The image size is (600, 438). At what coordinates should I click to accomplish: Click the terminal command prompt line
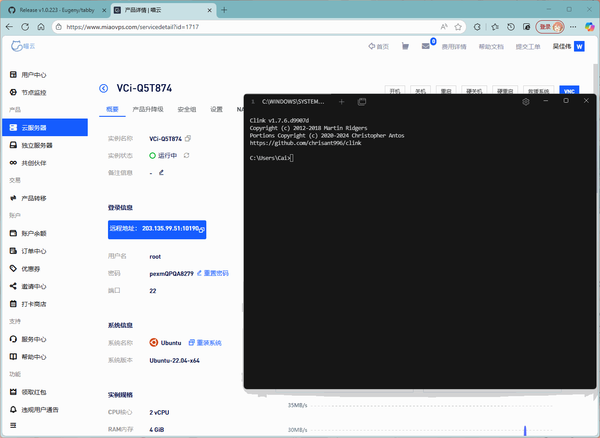(x=272, y=158)
